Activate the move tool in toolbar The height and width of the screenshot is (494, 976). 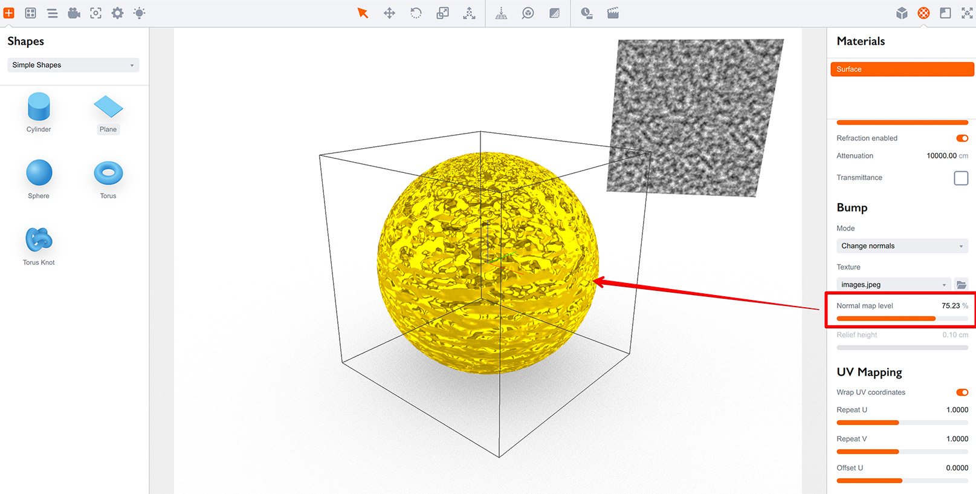(x=389, y=13)
